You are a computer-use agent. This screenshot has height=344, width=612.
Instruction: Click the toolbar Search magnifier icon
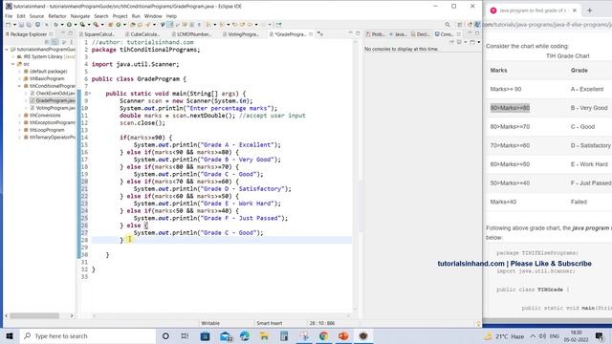point(448,25)
